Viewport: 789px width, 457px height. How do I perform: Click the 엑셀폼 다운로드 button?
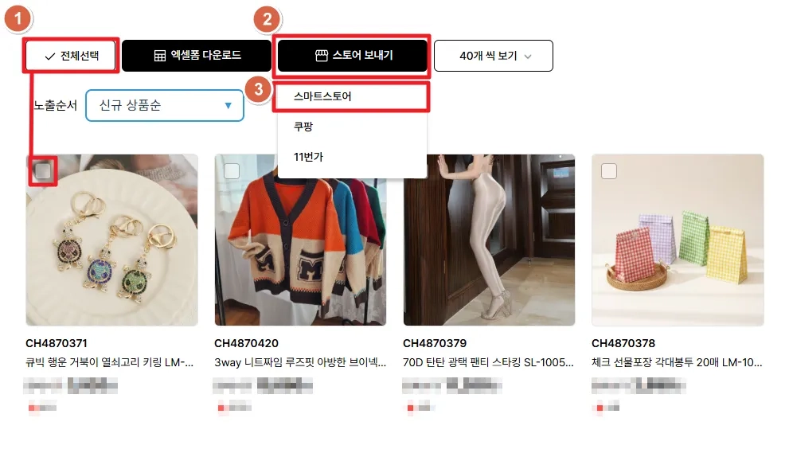pyautogui.click(x=196, y=56)
